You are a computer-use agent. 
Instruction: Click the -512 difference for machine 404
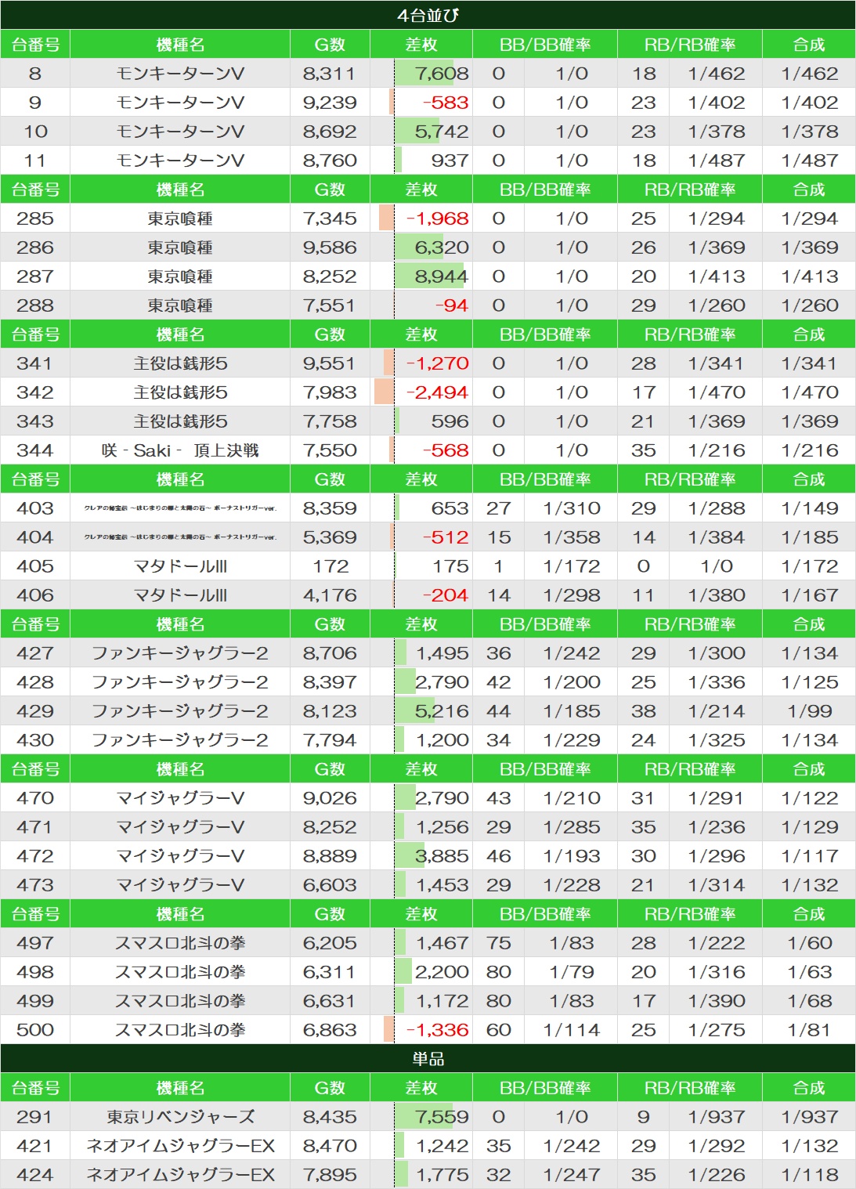click(x=445, y=537)
